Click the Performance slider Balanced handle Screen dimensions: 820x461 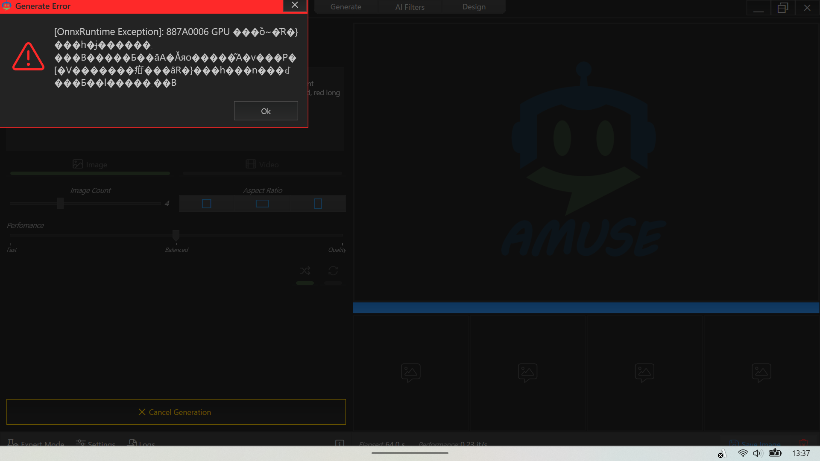tap(176, 235)
